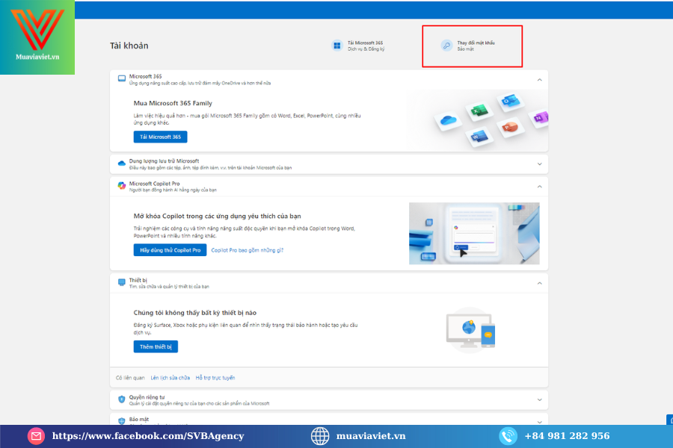Image resolution: width=673 pixels, height=448 pixels.
Task: Click the Copilot promo illustration image
Action: coord(474,233)
